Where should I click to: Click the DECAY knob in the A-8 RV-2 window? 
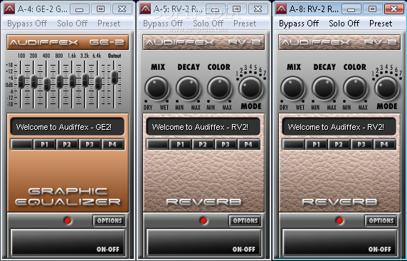coord(324,88)
